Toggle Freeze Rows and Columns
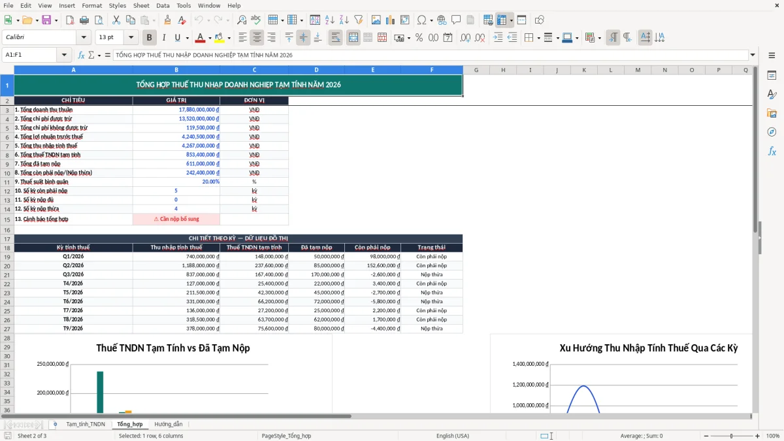The height and width of the screenshot is (441, 784). 502,20
